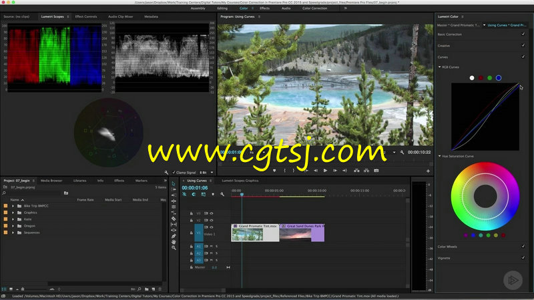The image size is (534, 300).
Task: Open the Media Browser tab
Action: [x=51, y=181]
